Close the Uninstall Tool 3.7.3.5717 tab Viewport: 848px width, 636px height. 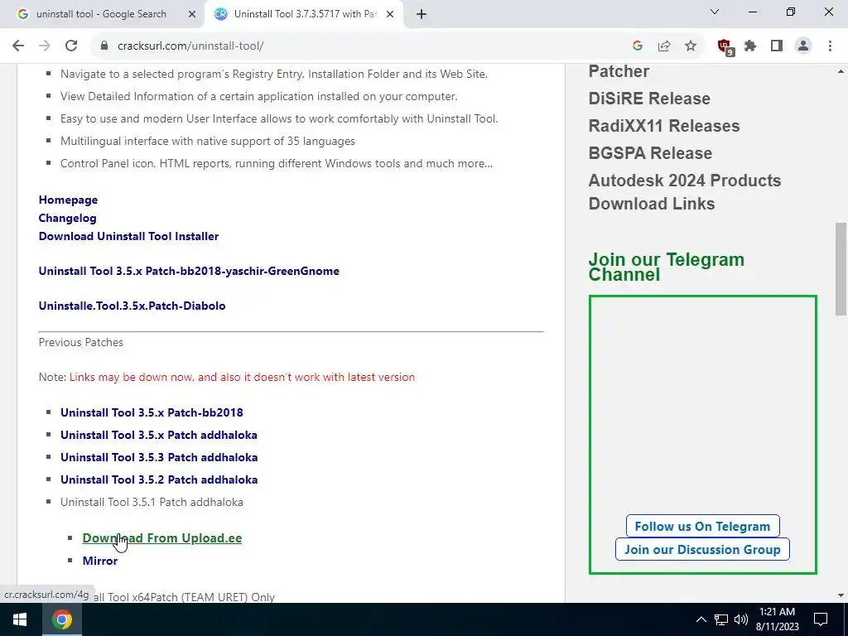click(389, 14)
